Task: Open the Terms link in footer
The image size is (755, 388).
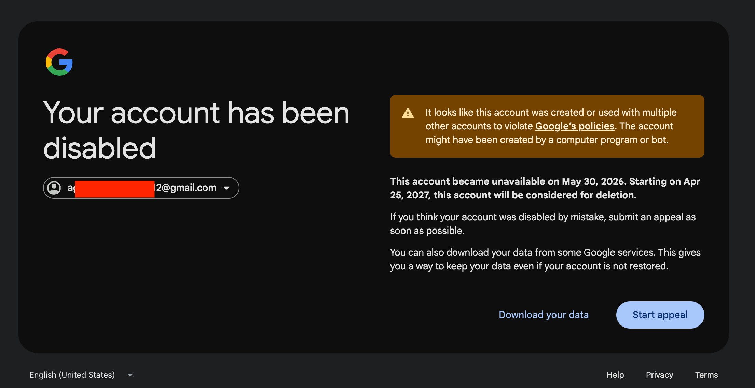Action: point(706,375)
